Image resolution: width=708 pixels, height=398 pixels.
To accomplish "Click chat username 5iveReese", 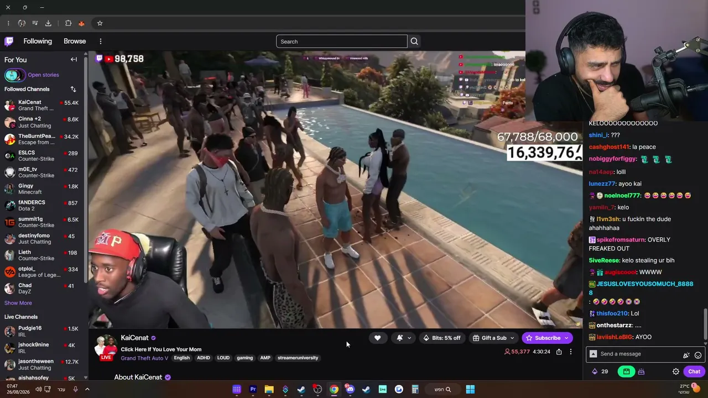I will pos(604,260).
